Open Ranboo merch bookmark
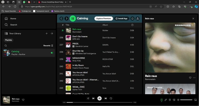Viewport: 199px width, 106px height. click(58, 11)
